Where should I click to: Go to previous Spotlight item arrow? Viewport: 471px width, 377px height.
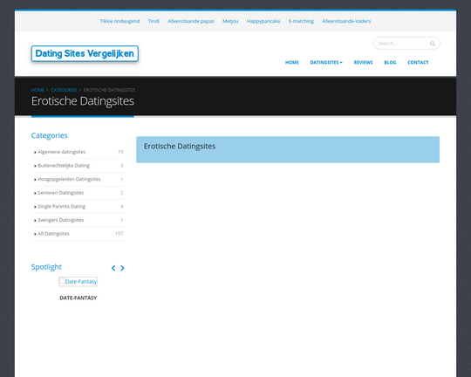113,268
